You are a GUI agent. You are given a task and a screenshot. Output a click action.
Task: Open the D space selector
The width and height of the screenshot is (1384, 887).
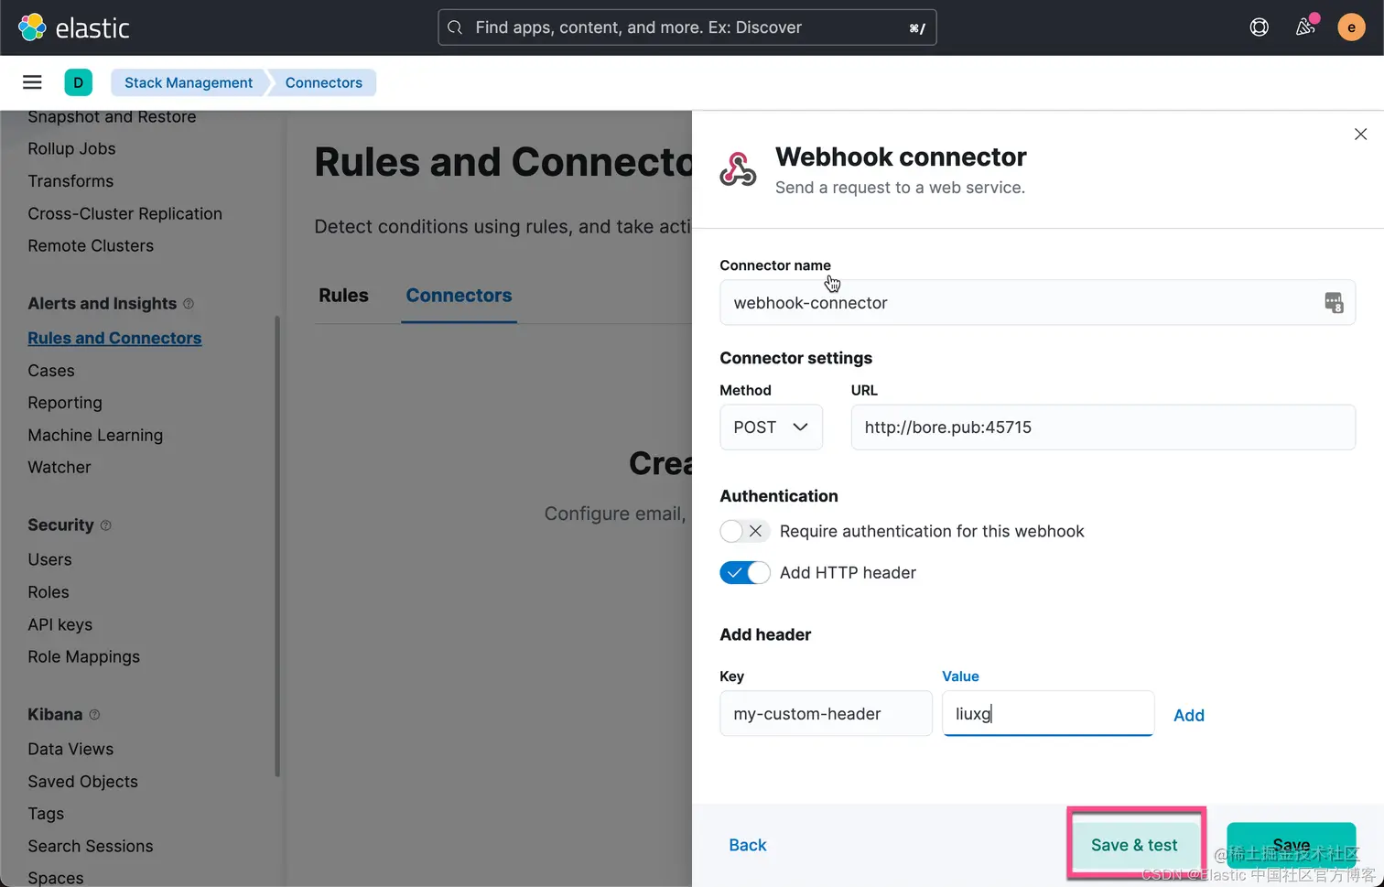point(79,82)
